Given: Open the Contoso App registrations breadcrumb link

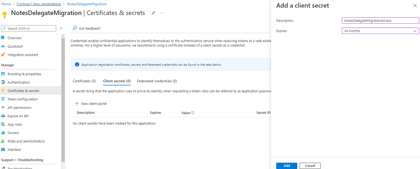Looking at the screenshot, I should pos(38,4).
